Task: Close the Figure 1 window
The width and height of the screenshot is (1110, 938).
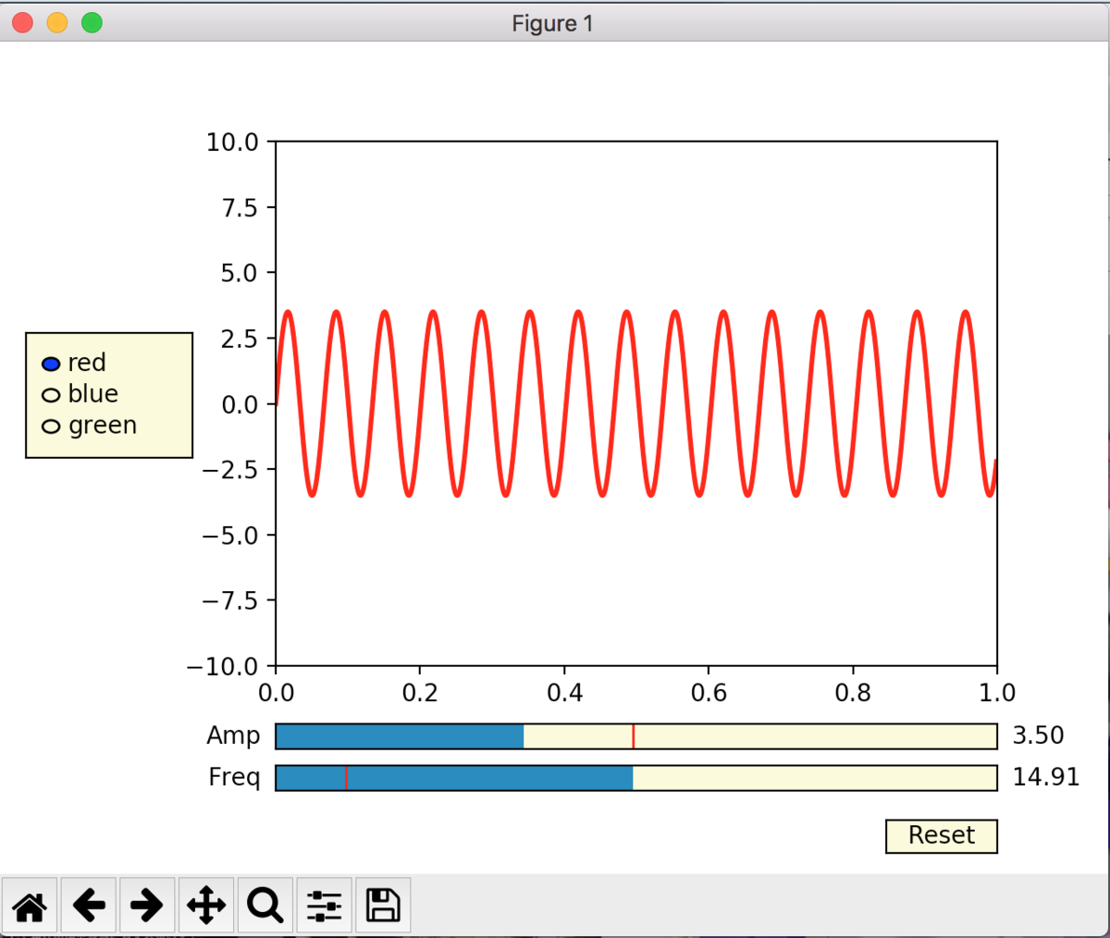Action: (23, 23)
